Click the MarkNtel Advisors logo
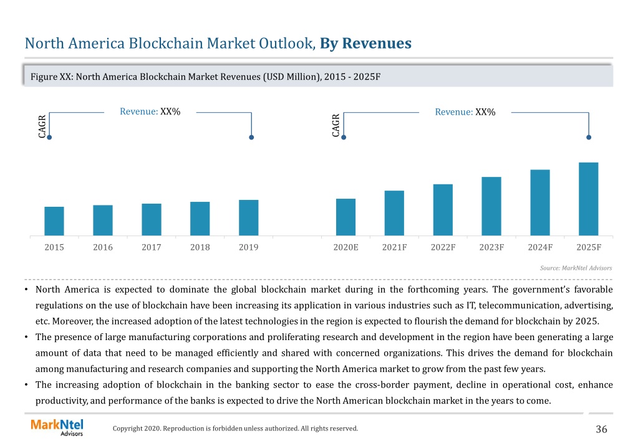Image resolution: width=638 pixels, height=441 pixels. pos(57,427)
